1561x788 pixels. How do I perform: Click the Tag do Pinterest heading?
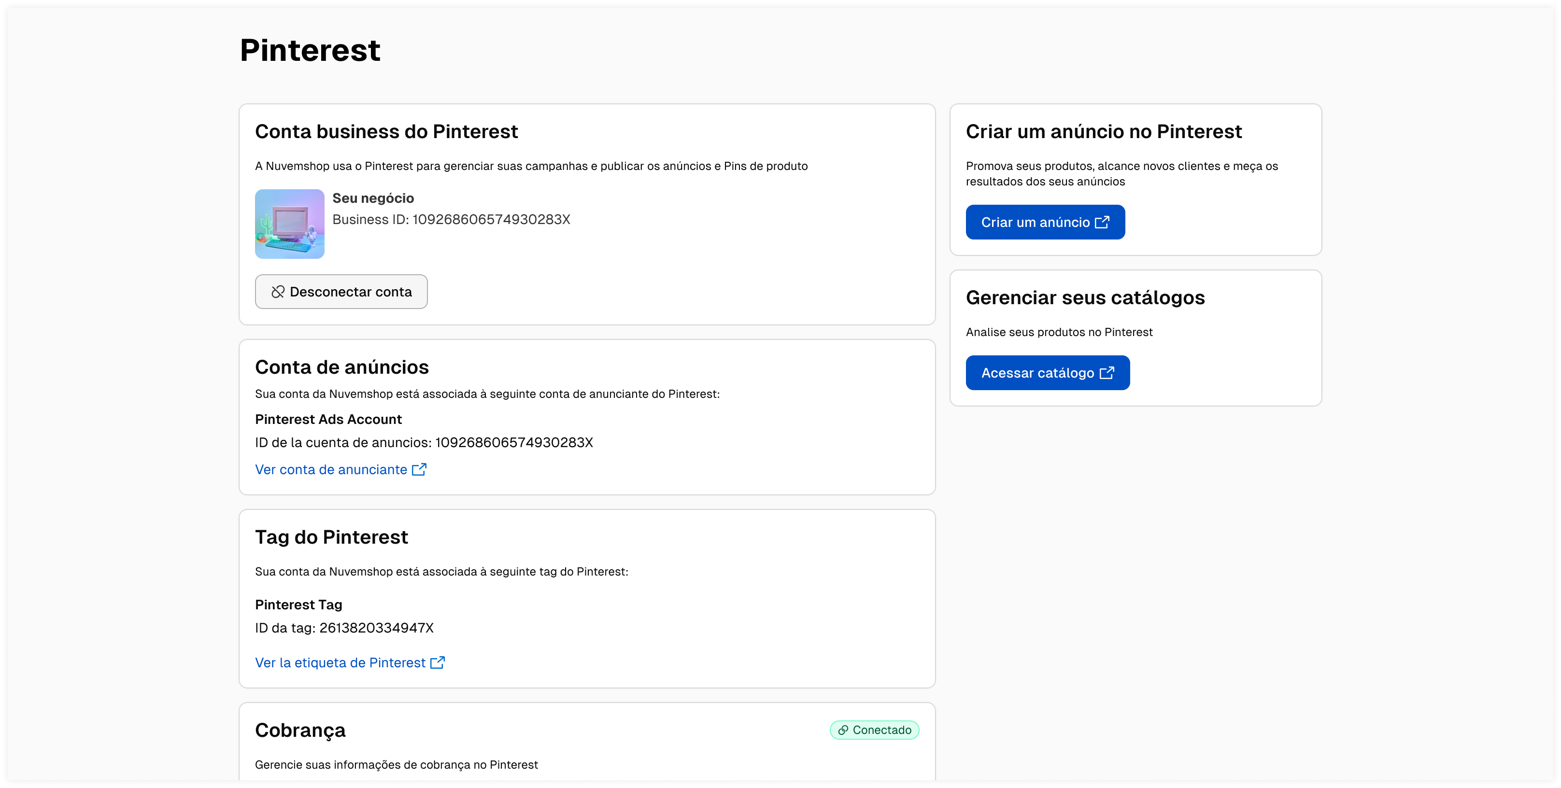click(x=331, y=537)
